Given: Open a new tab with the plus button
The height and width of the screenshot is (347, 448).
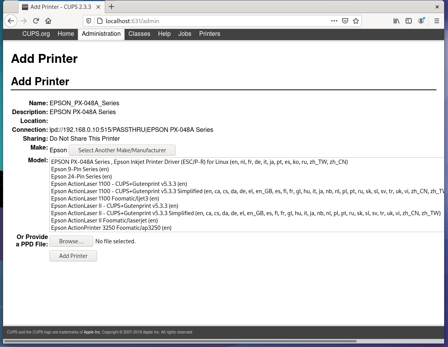Looking at the screenshot, I should (x=111, y=7).
